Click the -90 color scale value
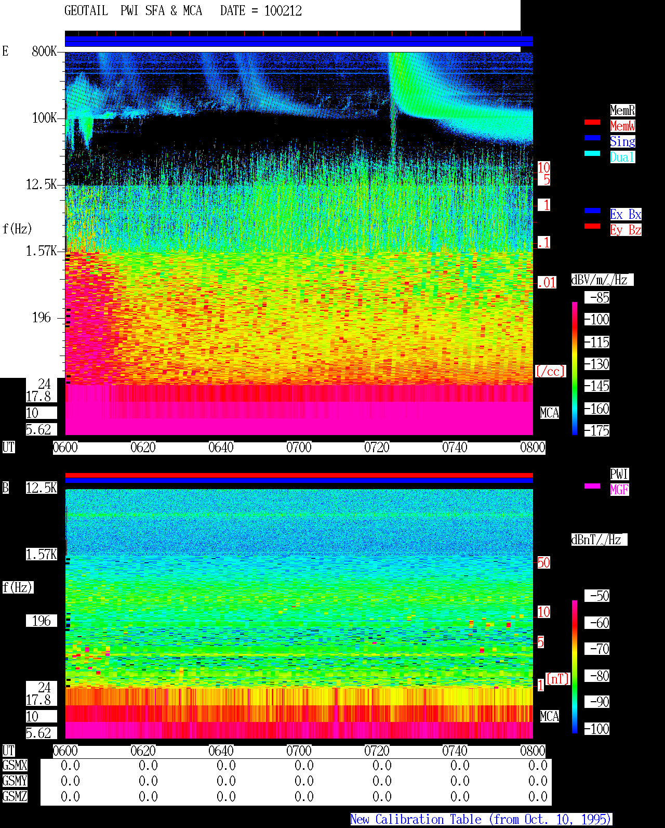The width and height of the screenshot is (665, 828). pyautogui.click(x=597, y=702)
